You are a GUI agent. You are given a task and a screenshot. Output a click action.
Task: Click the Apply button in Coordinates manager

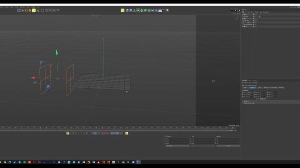tap(228, 146)
